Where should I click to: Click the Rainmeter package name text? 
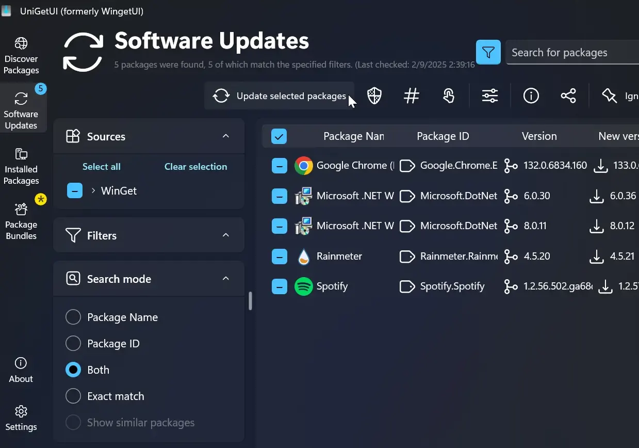click(339, 257)
